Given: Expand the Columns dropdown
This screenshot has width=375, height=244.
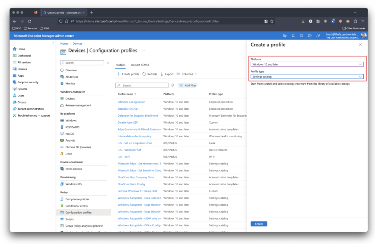Looking at the screenshot, I should click(x=187, y=74).
